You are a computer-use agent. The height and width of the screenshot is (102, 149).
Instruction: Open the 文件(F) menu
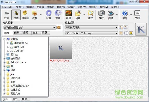pos(20,7)
